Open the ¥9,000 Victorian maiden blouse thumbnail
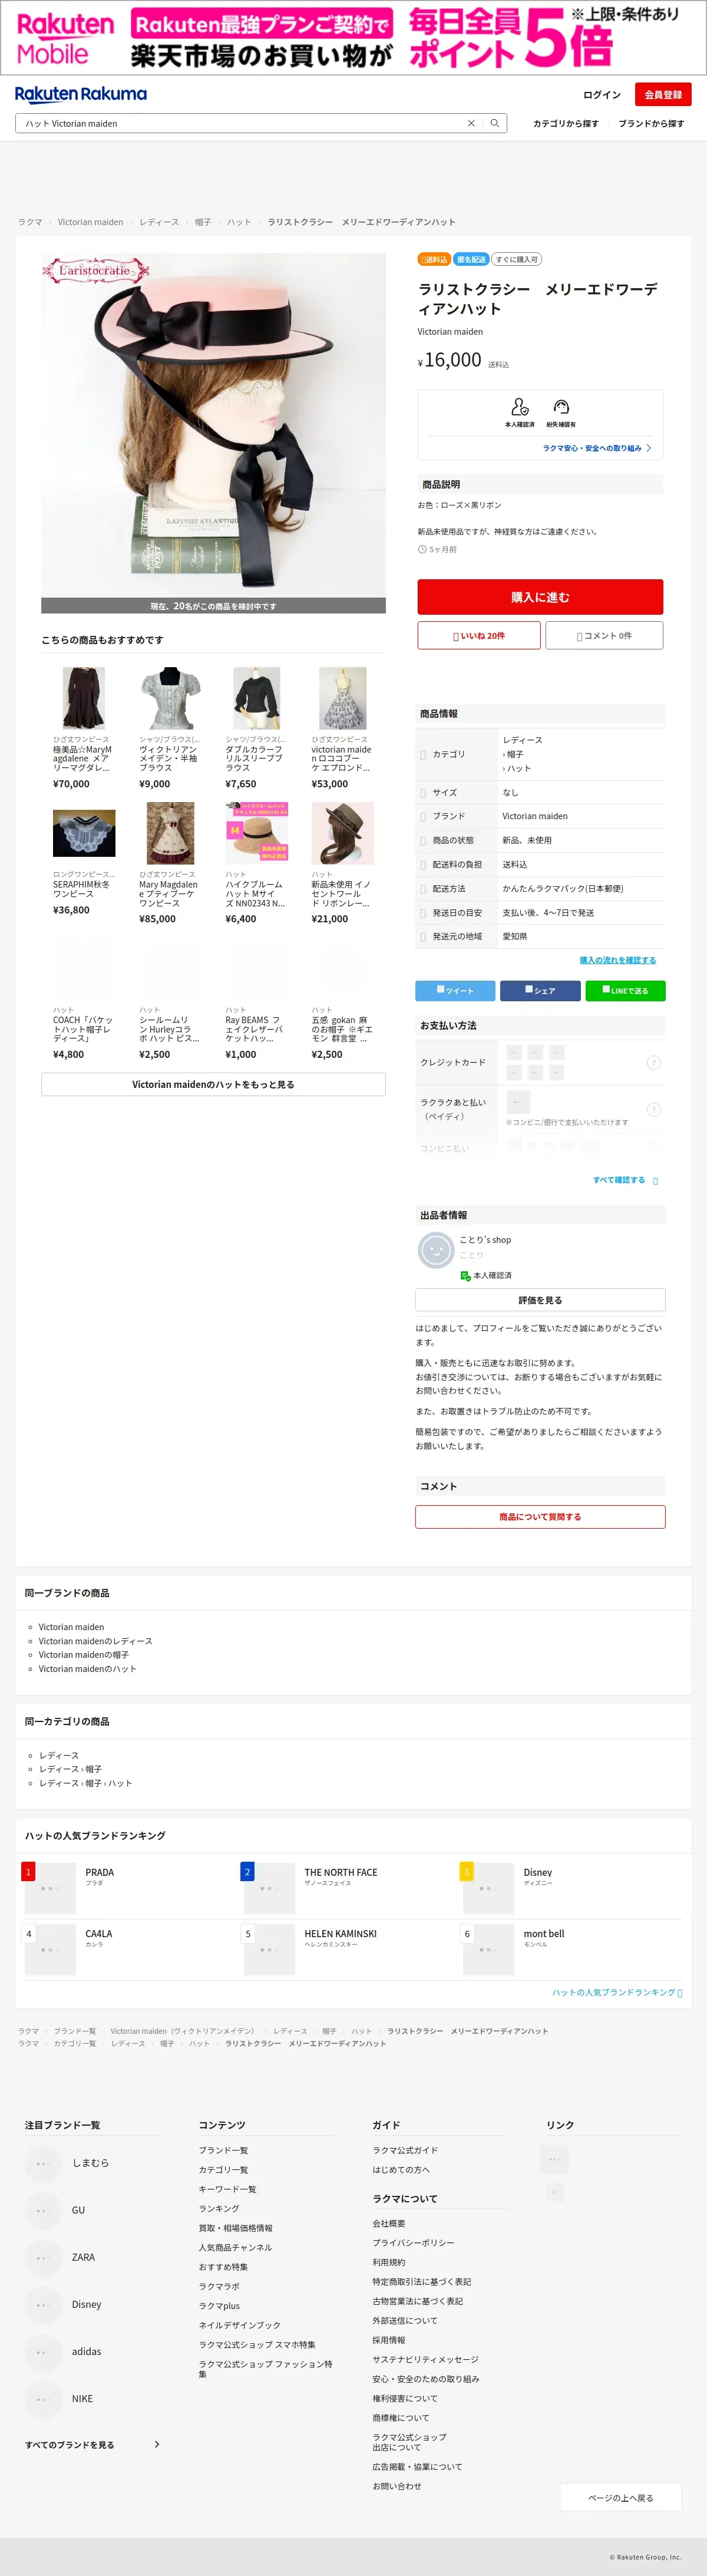Screen dimensions: 707x2576 170,698
